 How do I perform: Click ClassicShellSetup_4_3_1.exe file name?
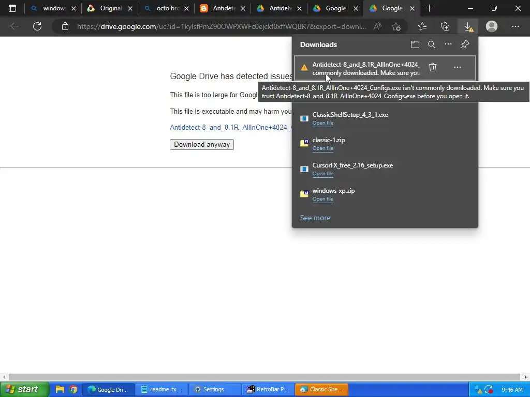350,115
